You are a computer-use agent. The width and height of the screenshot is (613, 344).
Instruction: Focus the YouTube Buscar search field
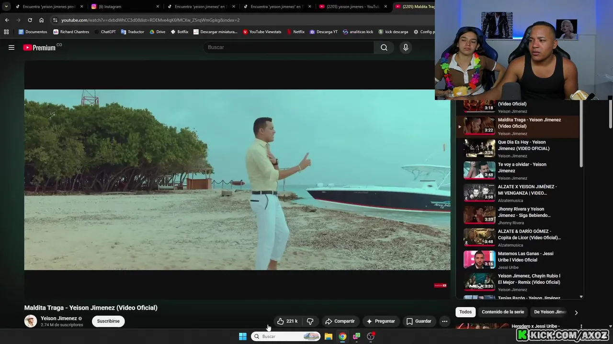coord(289,47)
